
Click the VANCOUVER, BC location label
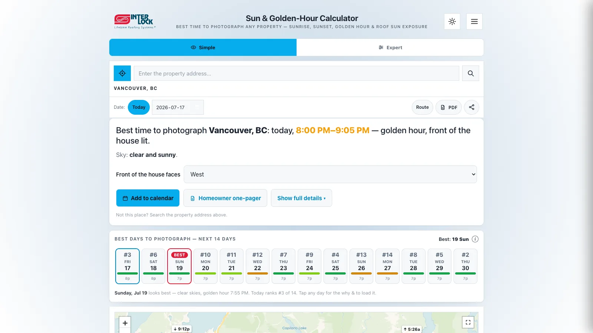coord(136,88)
